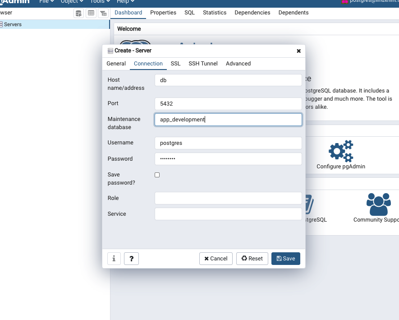399x320 pixels.
Task: Click the user account menu at top right
Action: [370, 1]
